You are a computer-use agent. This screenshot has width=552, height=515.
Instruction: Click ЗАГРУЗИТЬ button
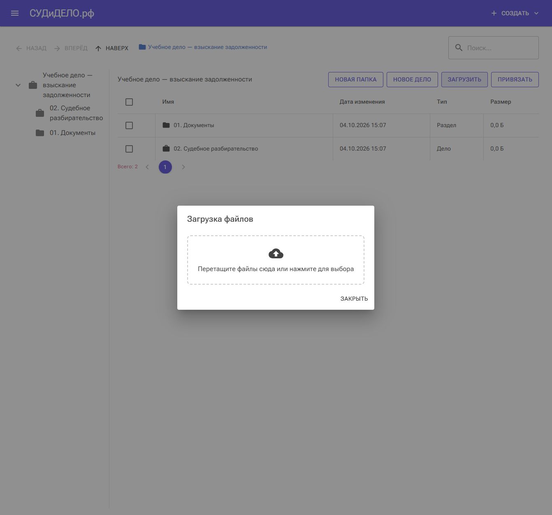click(464, 79)
